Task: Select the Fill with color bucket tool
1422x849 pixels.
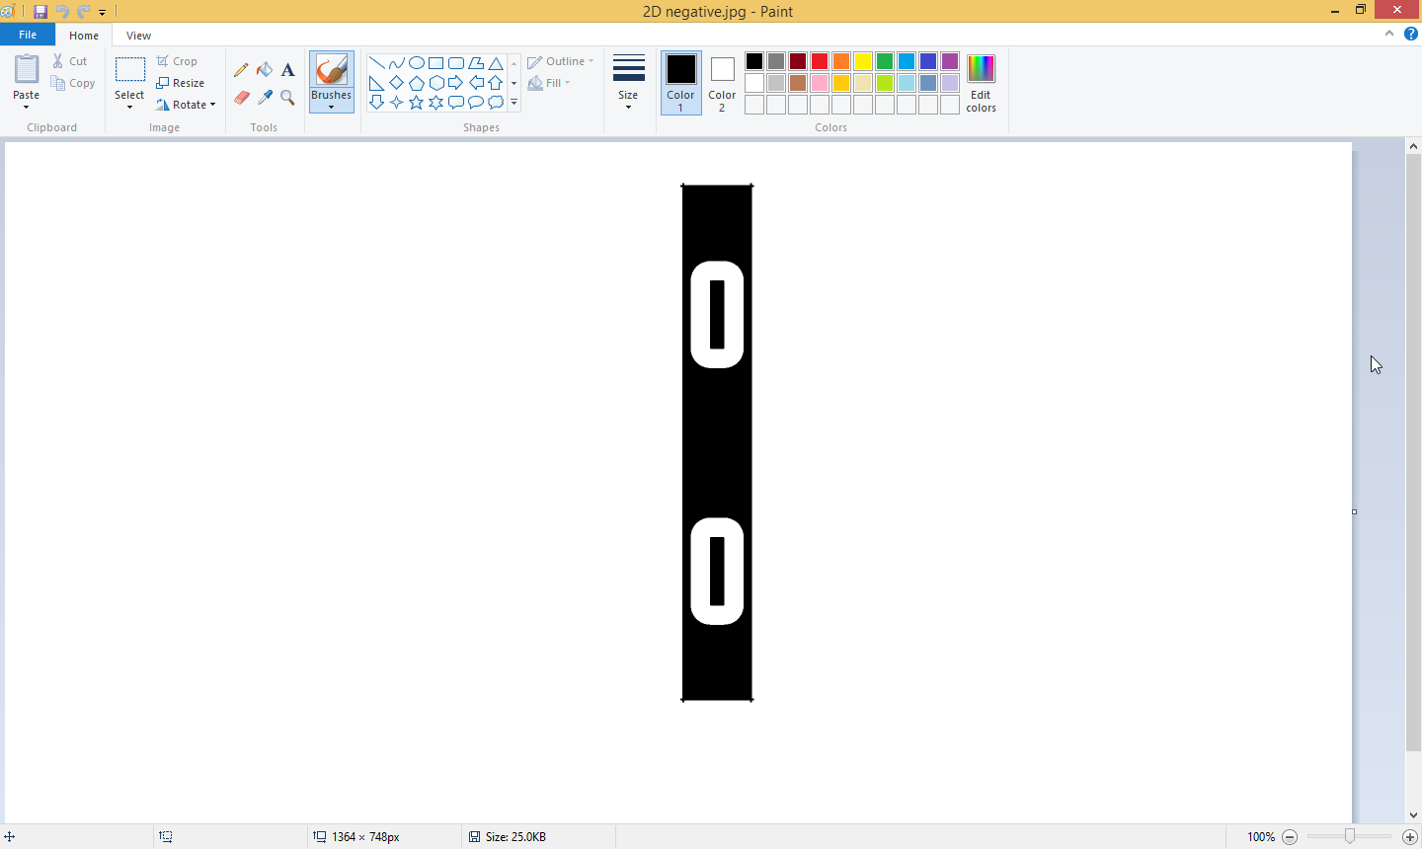Action: 265,70
